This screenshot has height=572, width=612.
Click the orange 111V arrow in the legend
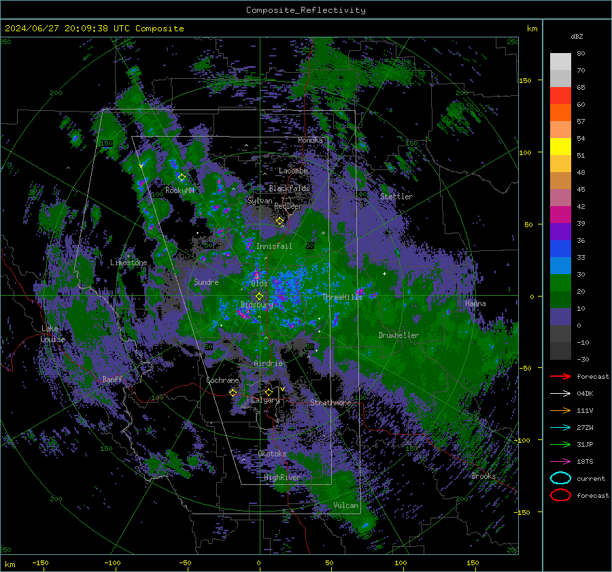coord(560,410)
